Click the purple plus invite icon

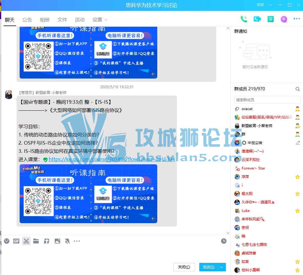tap(284, 19)
